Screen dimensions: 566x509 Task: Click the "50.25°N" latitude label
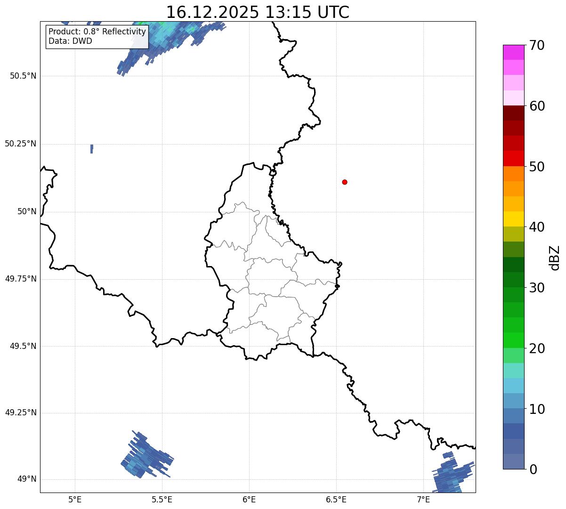21,144
